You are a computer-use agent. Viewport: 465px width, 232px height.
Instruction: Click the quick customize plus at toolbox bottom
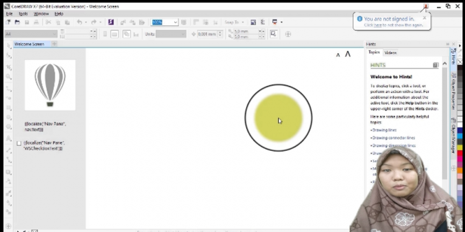pos(9,225)
